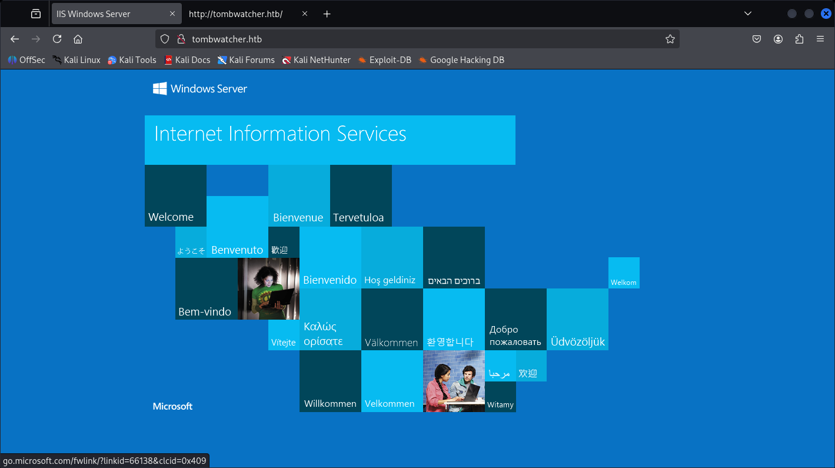Click the Witamy tile

500,397
